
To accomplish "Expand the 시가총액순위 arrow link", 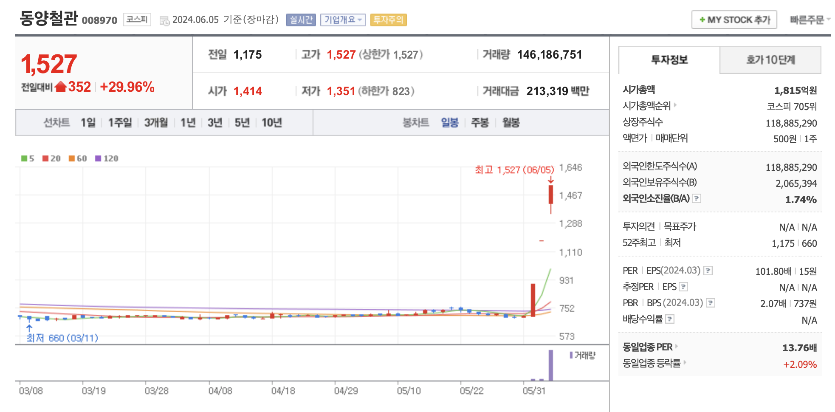I will (675, 105).
